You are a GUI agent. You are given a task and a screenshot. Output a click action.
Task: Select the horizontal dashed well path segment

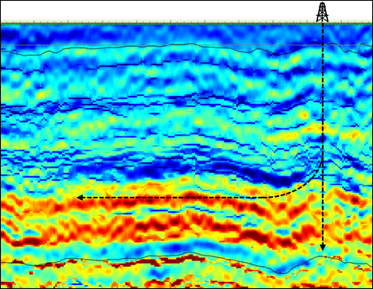pos(169,198)
